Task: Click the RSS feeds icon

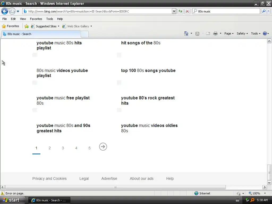Action: [x=197, y=34]
